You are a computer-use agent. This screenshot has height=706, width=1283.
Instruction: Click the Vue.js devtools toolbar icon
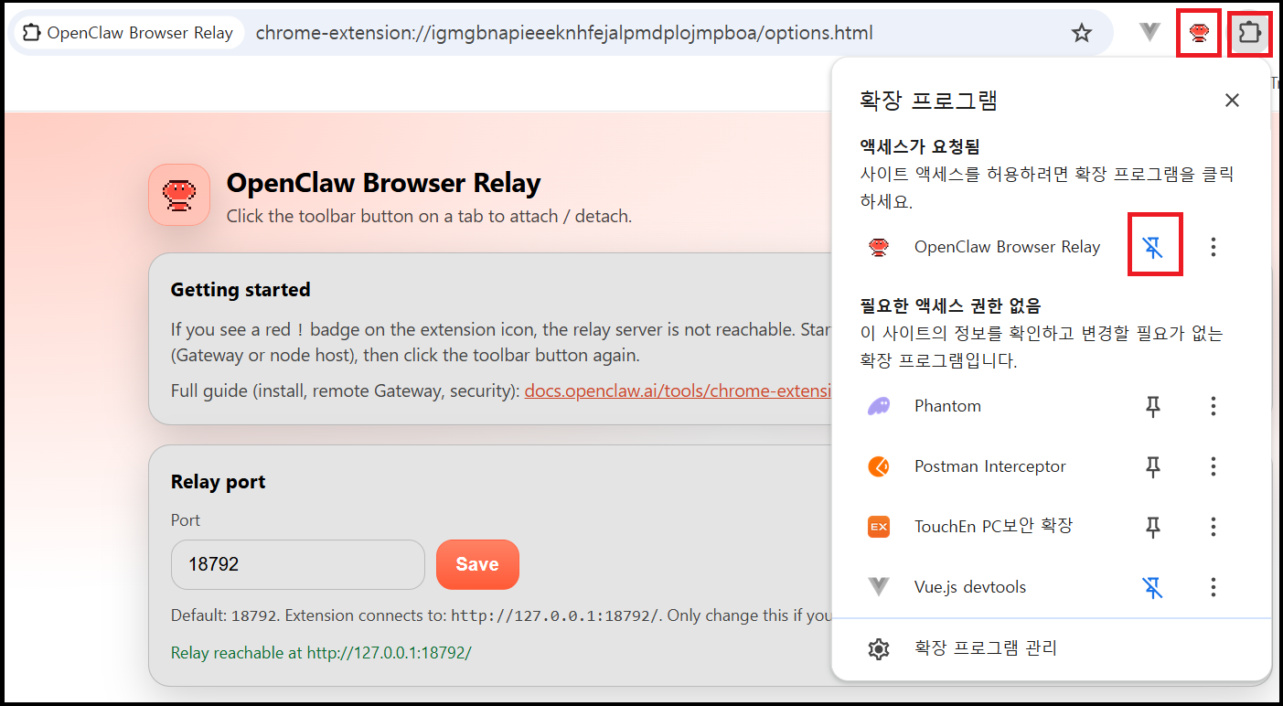click(x=1149, y=33)
